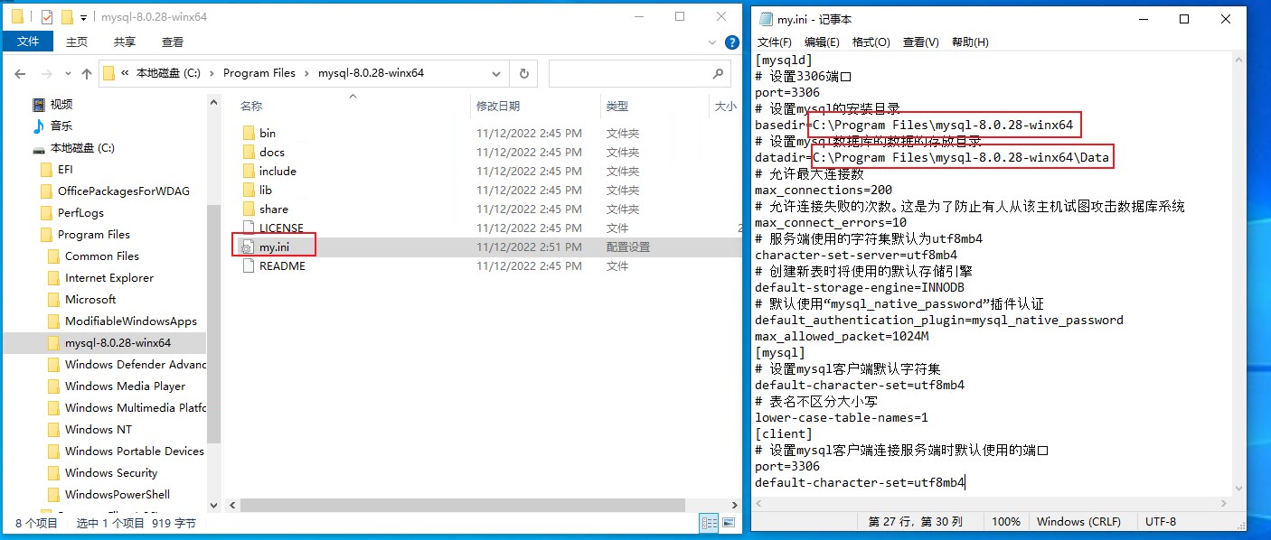The image size is (1271, 540).
Task: Click the Explorer back arrow button
Action: point(20,73)
